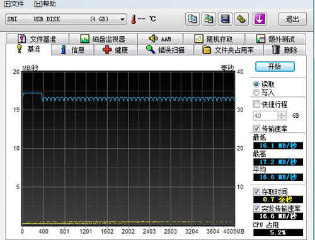Start the benchmark with 开始 button
The image size is (315, 240).
[x=275, y=67]
